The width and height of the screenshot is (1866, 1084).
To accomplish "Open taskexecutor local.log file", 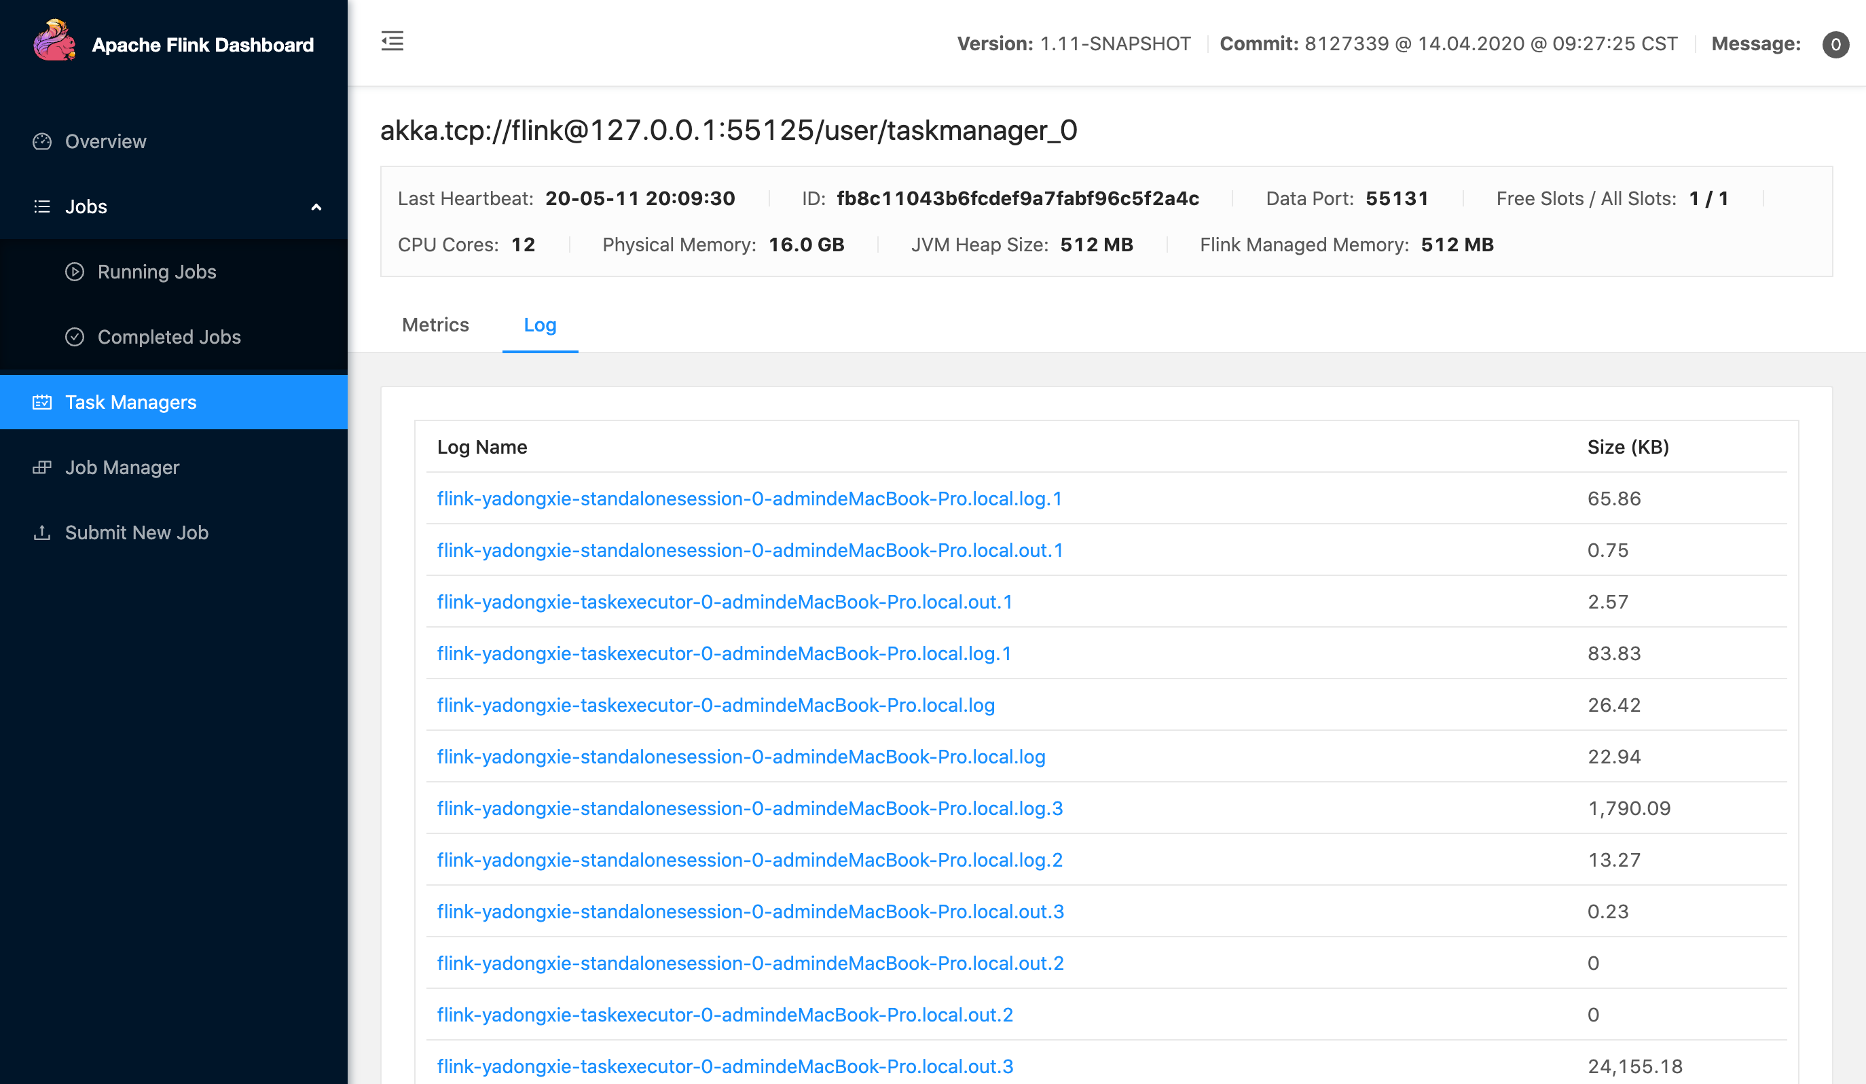I will 715,705.
